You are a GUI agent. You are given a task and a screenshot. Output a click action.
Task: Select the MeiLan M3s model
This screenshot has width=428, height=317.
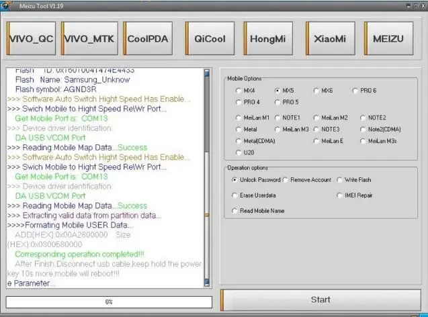378,141
